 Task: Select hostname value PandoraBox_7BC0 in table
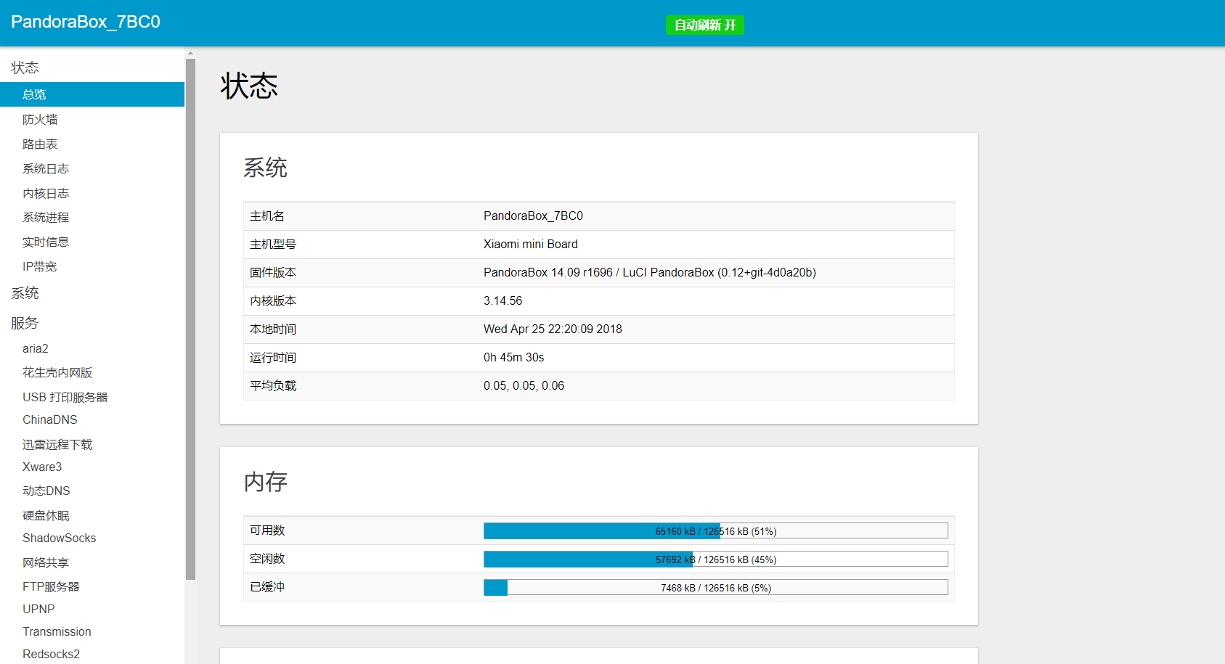coord(533,216)
